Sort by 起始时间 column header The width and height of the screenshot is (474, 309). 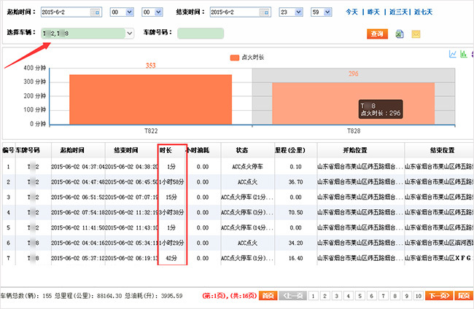(x=72, y=150)
